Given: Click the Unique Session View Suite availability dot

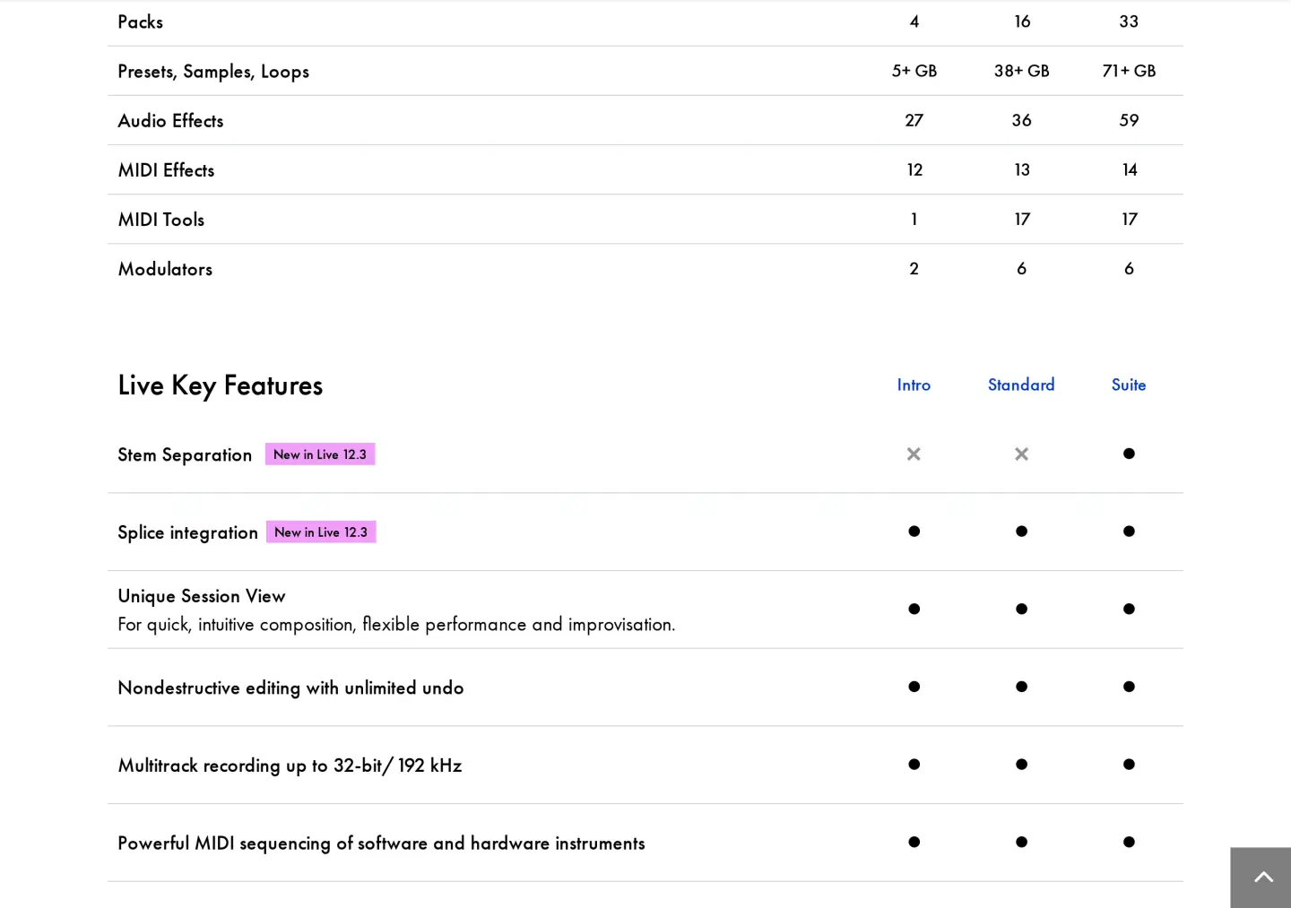Looking at the screenshot, I should pos(1129,610).
